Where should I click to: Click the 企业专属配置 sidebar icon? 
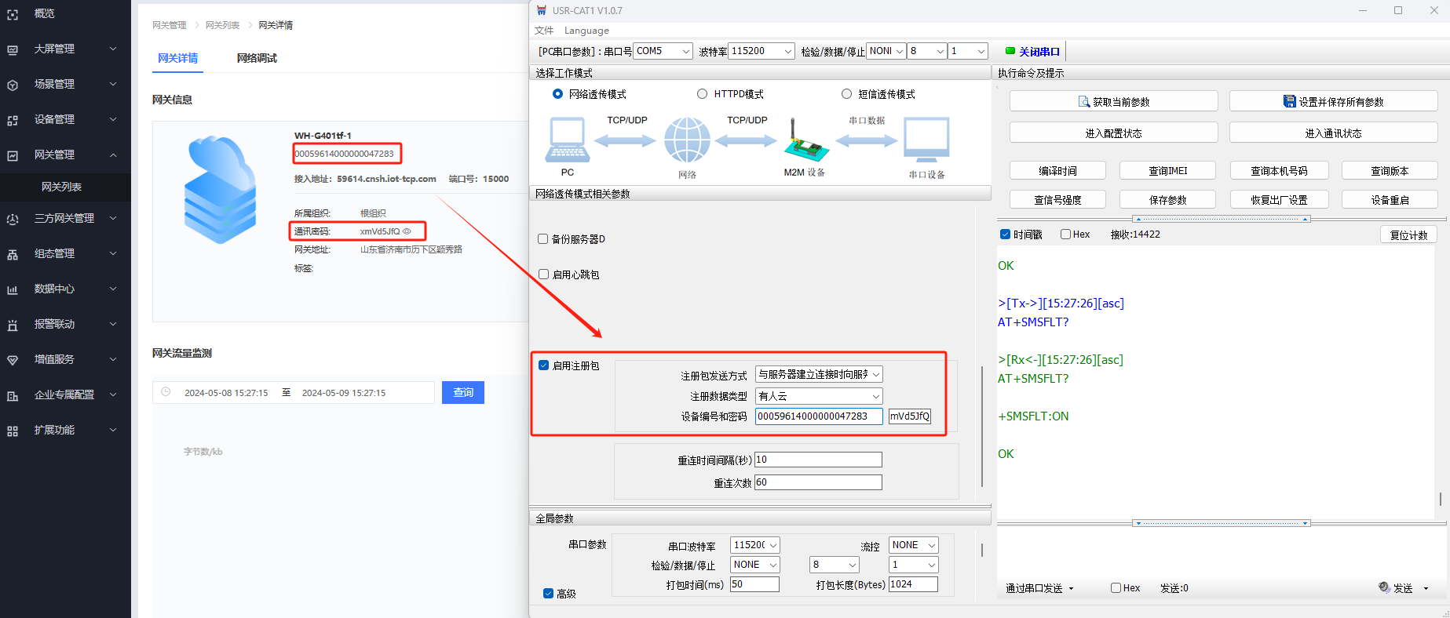[13, 395]
